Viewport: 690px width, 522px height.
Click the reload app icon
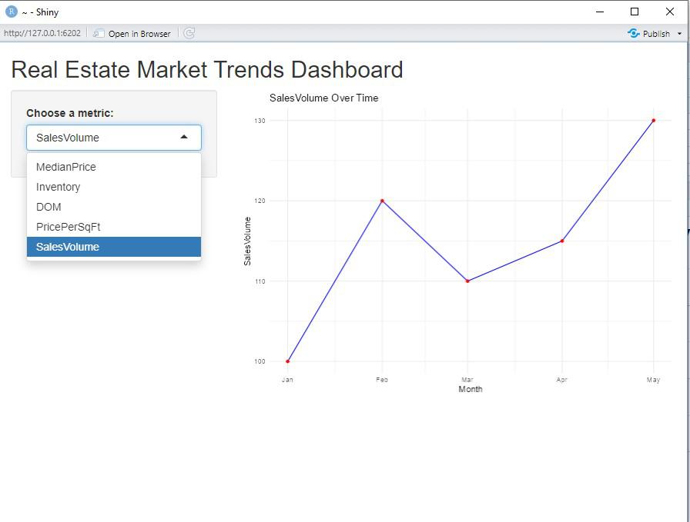tap(189, 33)
